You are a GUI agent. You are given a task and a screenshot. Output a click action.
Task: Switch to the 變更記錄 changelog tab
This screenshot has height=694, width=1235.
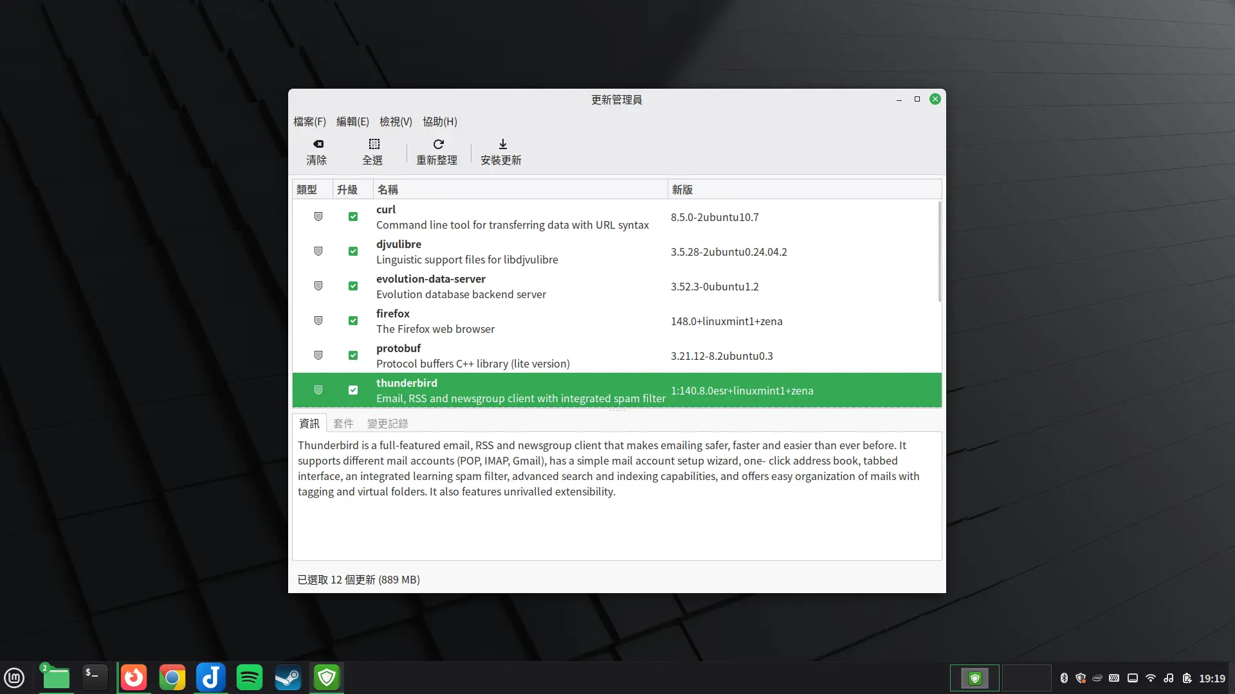pos(387,423)
